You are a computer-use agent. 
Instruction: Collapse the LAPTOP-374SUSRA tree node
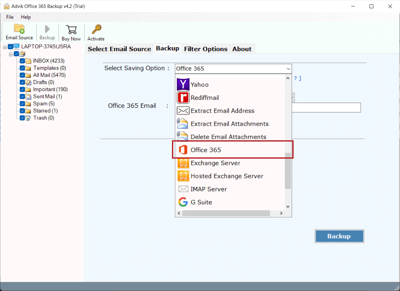tap(4, 46)
